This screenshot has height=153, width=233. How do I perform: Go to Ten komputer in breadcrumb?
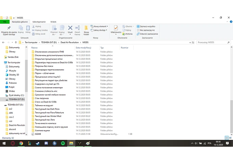click(x=31, y=42)
